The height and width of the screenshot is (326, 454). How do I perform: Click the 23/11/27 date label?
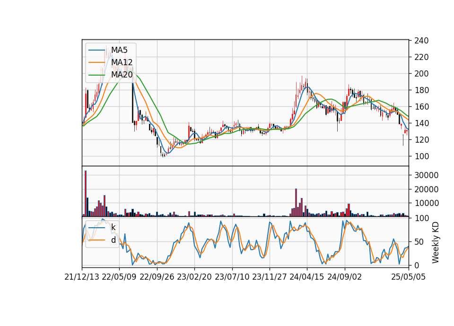tap(270, 277)
